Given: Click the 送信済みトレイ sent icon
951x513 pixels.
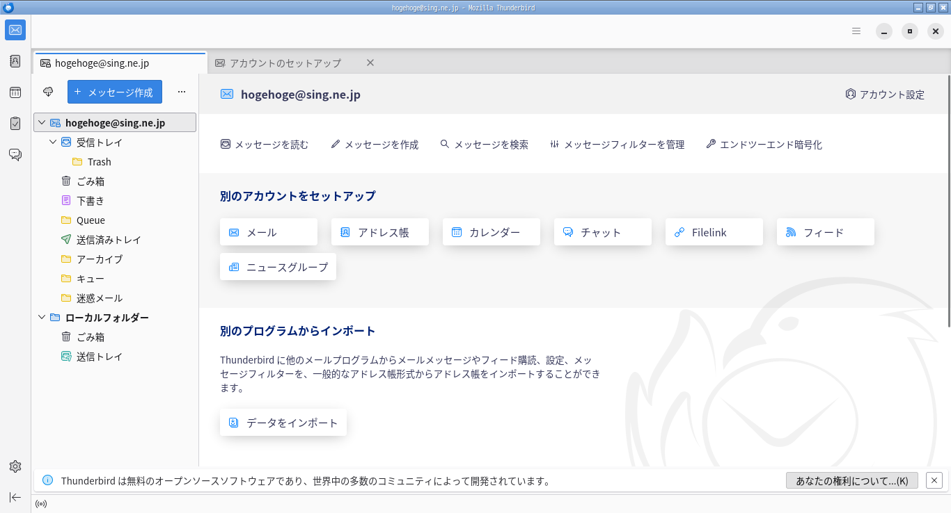Looking at the screenshot, I should [x=66, y=240].
